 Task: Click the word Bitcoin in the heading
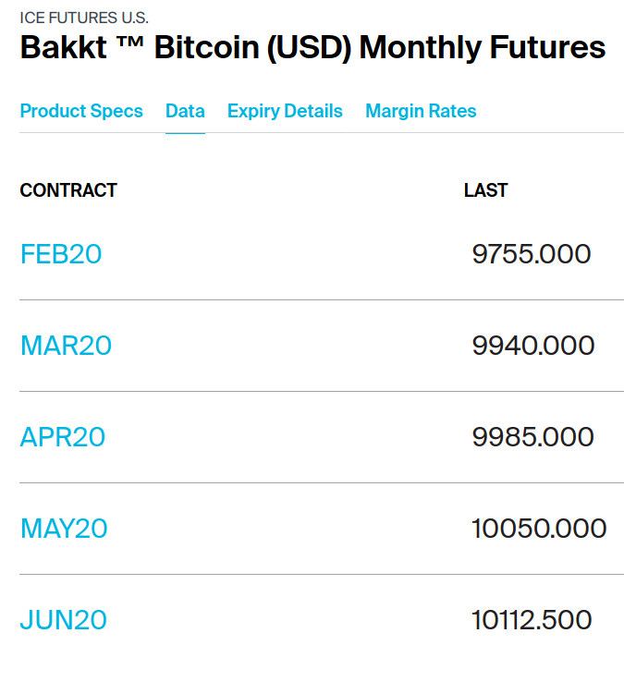pyautogui.click(x=206, y=47)
